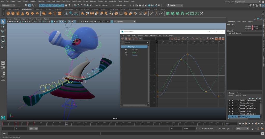
Task: Activate the Select tool arrow in toolbox
Action: [3, 21]
